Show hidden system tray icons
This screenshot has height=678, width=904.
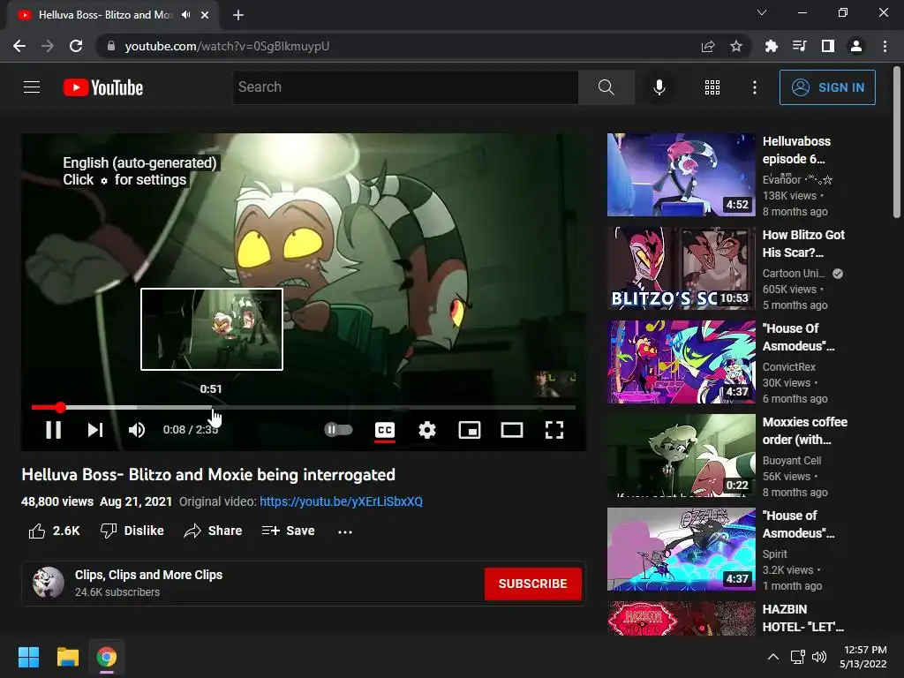click(x=773, y=657)
